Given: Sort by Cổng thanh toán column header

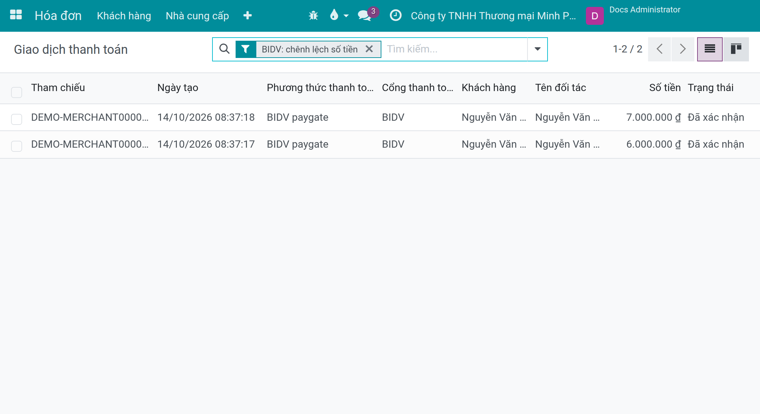Looking at the screenshot, I should [417, 88].
